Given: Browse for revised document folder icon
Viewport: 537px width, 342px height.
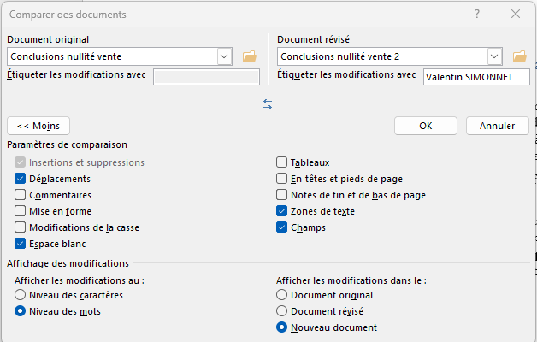Looking at the screenshot, I should (x=519, y=56).
